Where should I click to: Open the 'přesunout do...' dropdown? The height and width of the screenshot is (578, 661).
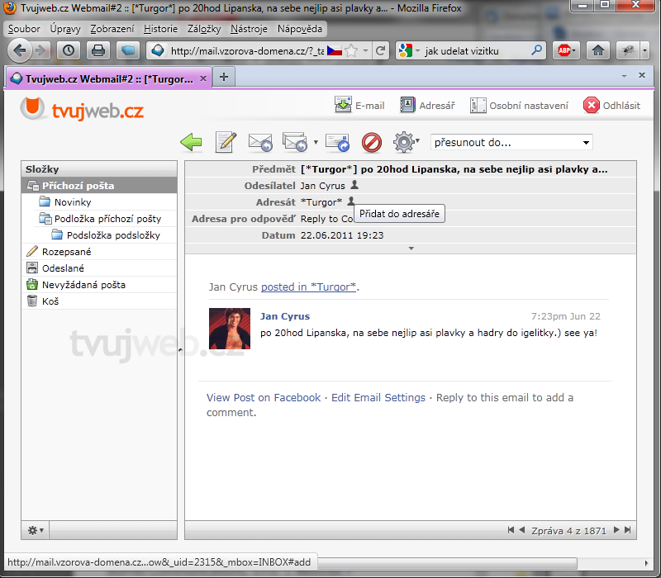click(x=511, y=142)
